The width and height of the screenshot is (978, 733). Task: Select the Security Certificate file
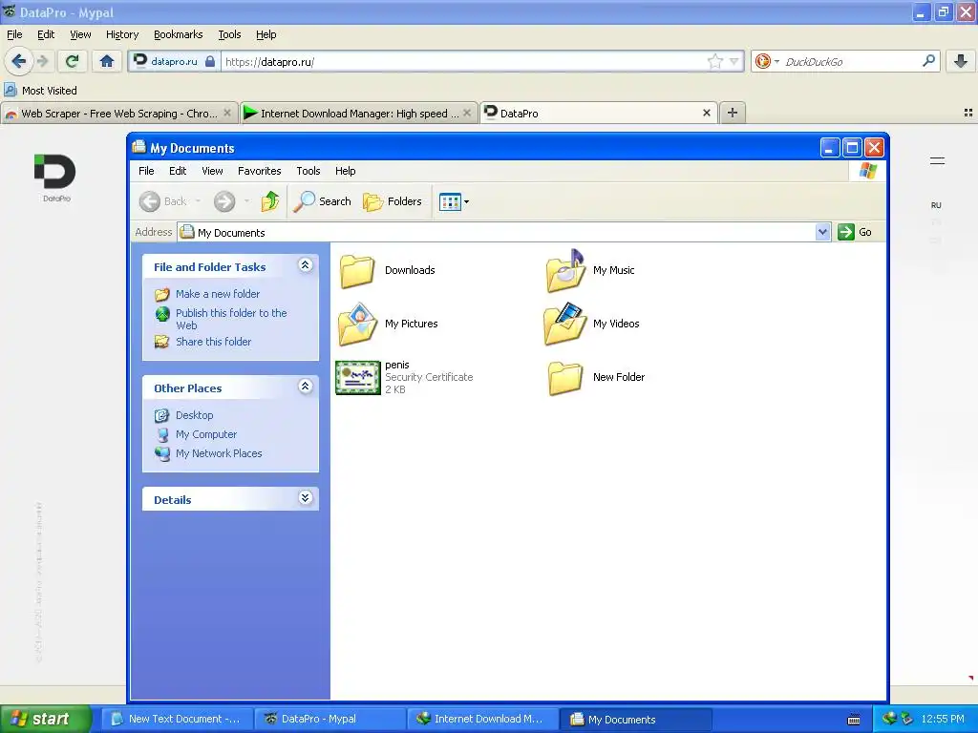tap(404, 377)
